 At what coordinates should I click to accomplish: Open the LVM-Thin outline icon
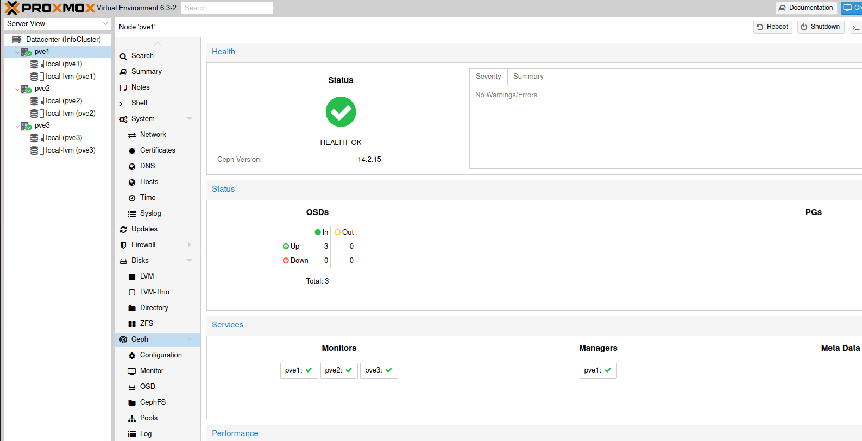pyautogui.click(x=132, y=293)
